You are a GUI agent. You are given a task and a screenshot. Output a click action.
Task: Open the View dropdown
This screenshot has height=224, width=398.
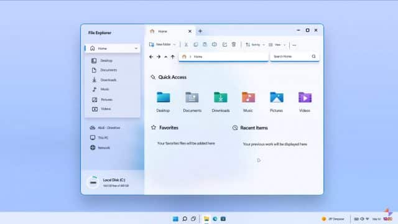[x=277, y=45]
